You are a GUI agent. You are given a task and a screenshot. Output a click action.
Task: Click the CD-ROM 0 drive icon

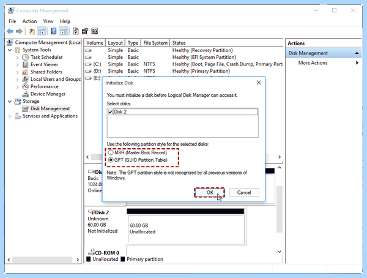click(x=91, y=252)
